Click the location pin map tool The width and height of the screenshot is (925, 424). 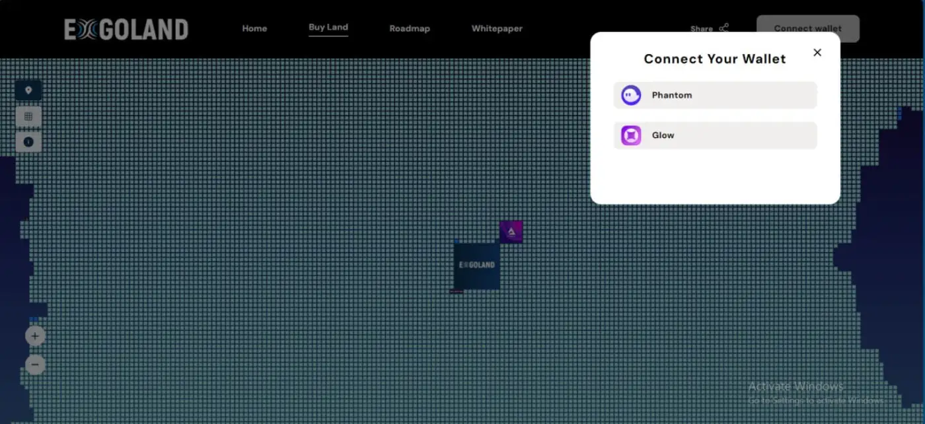(28, 90)
